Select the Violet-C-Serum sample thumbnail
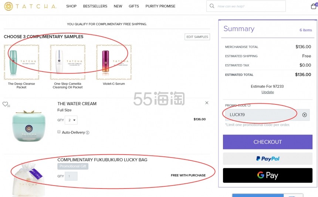 pos(114,62)
